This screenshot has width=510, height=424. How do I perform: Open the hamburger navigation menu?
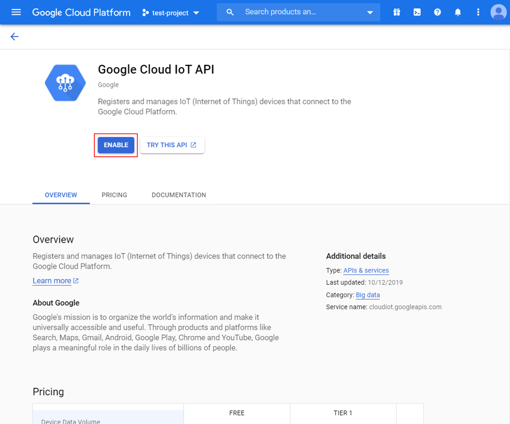[x=16, y=12]
